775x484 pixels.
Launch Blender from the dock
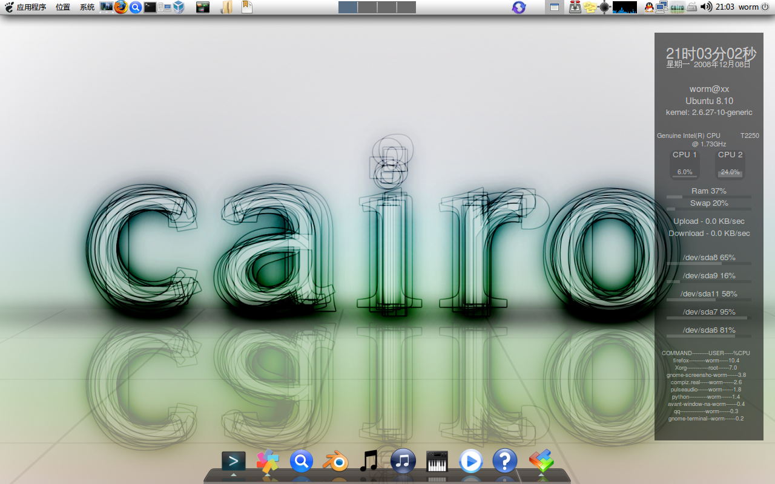coord(335,462)
